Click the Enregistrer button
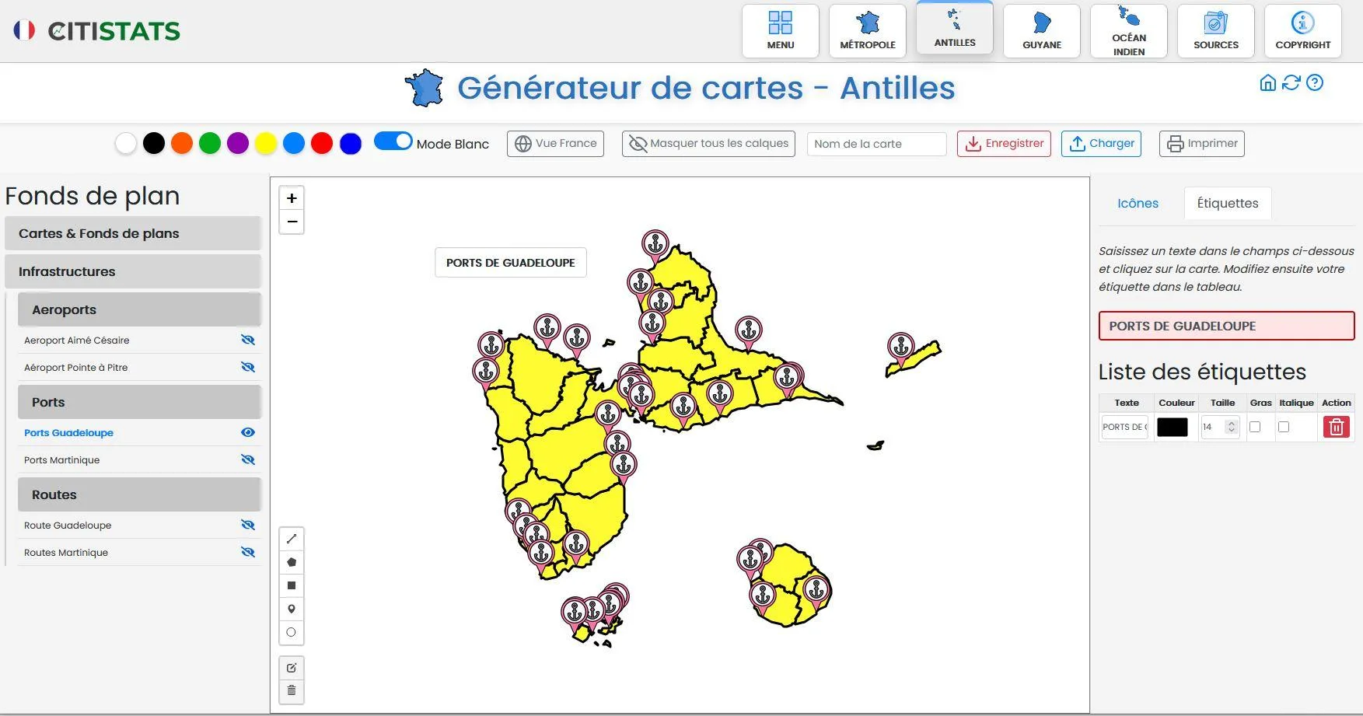 pyautogui.click(x=1004, y=144)
